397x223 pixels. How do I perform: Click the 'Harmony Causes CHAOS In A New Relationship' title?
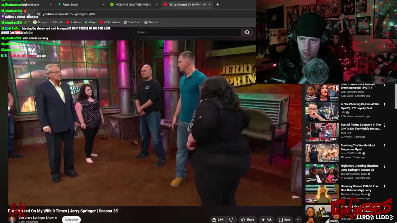click(359, 188)
